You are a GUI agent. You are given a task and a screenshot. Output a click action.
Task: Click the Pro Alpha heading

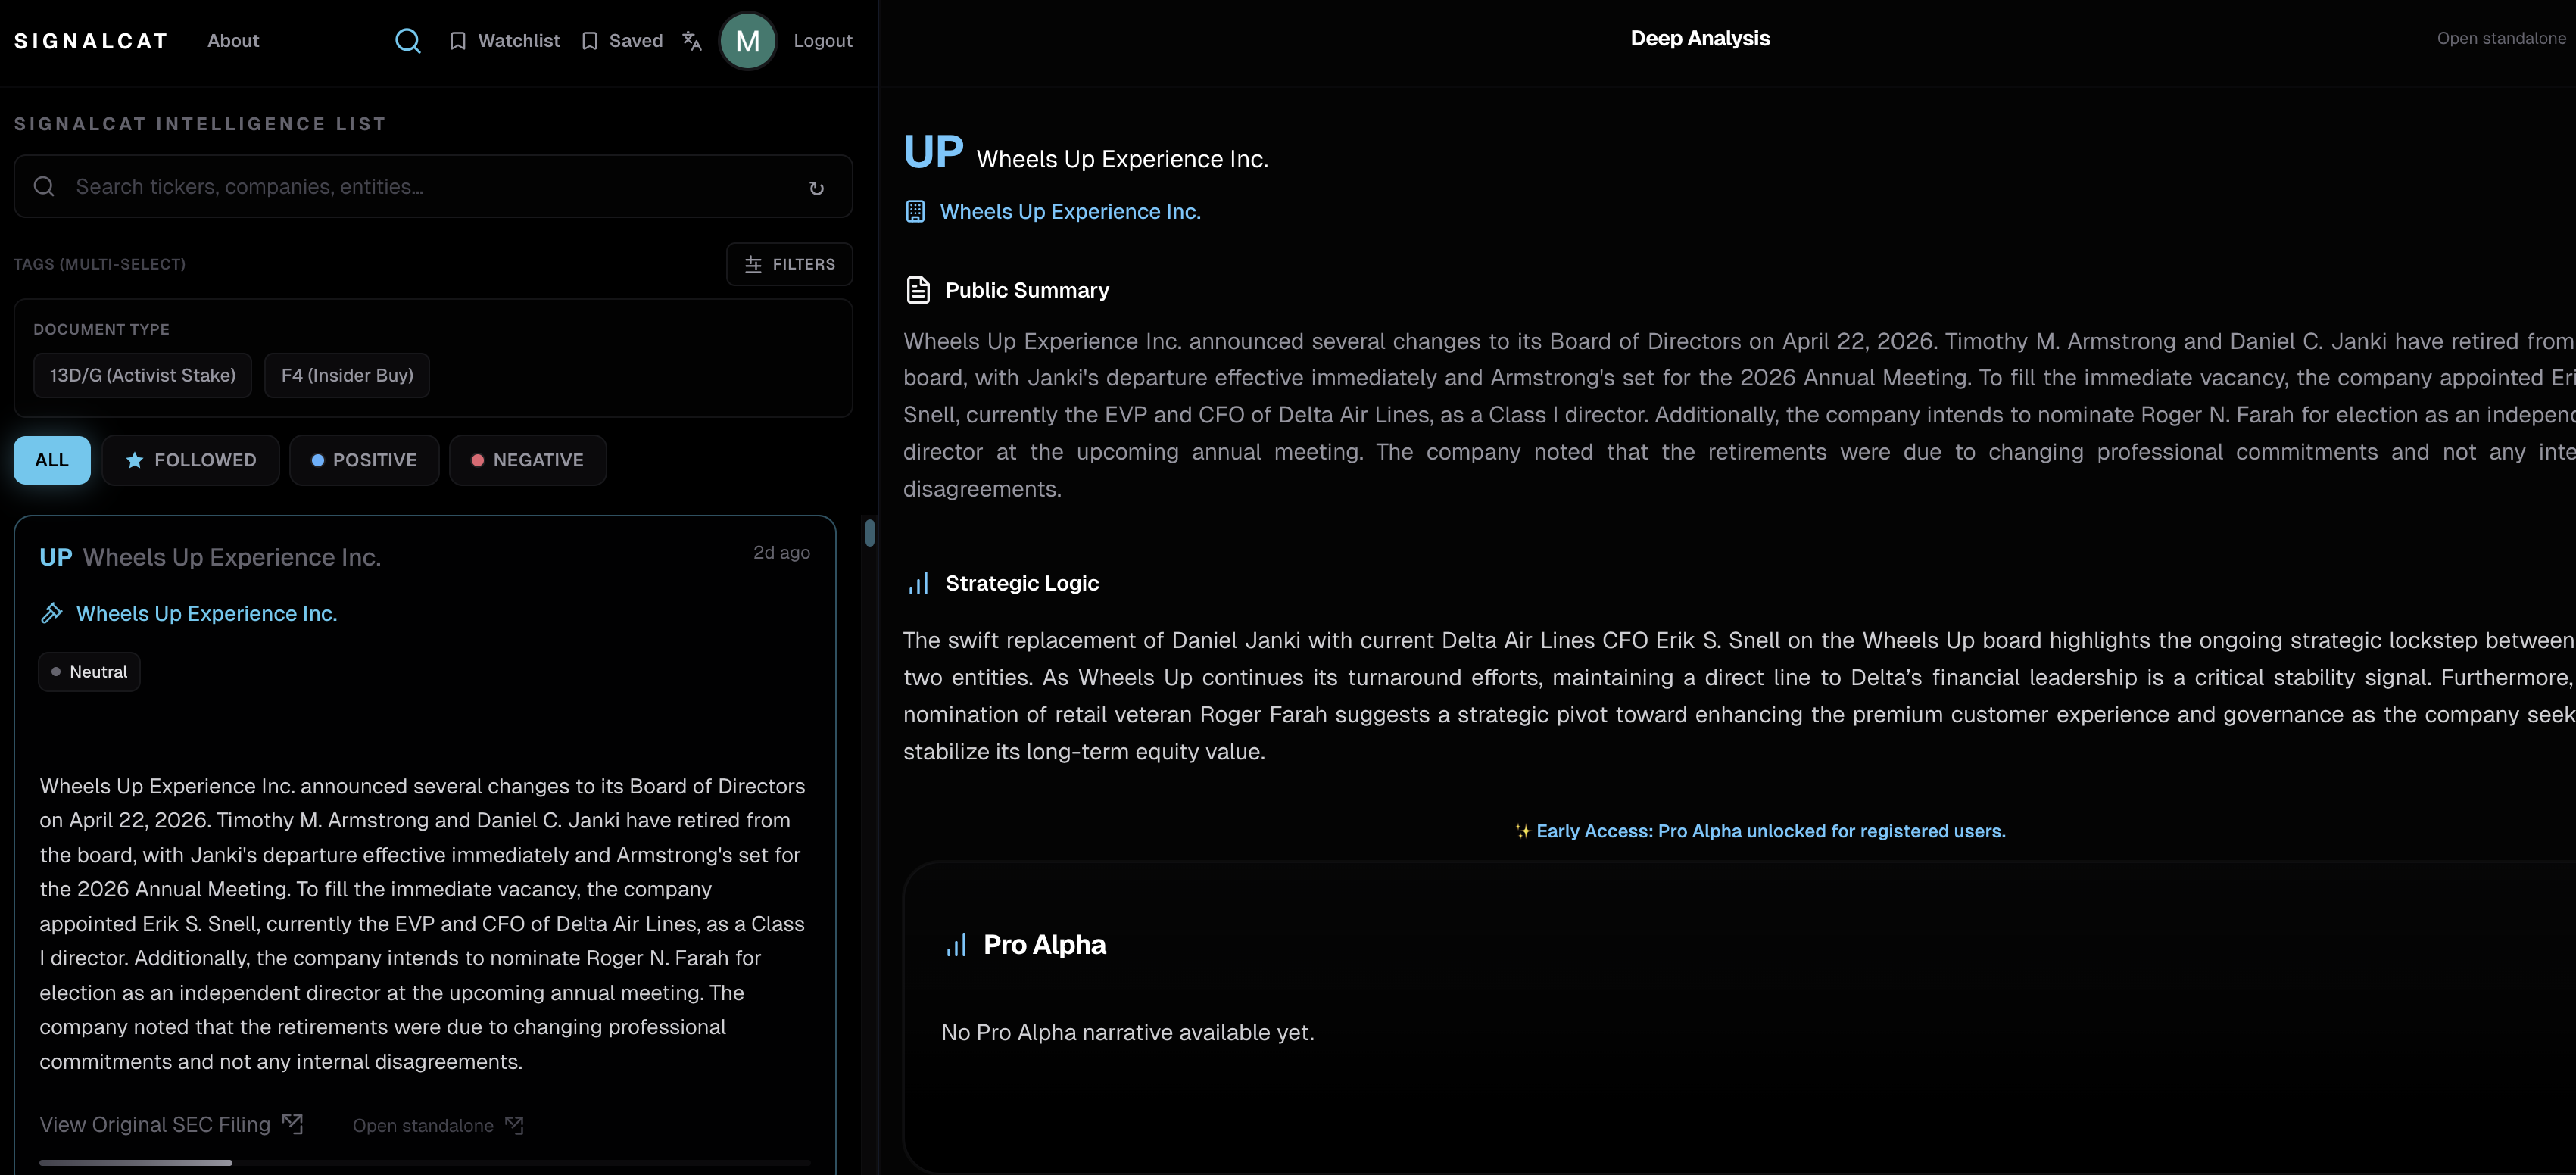1045,945
